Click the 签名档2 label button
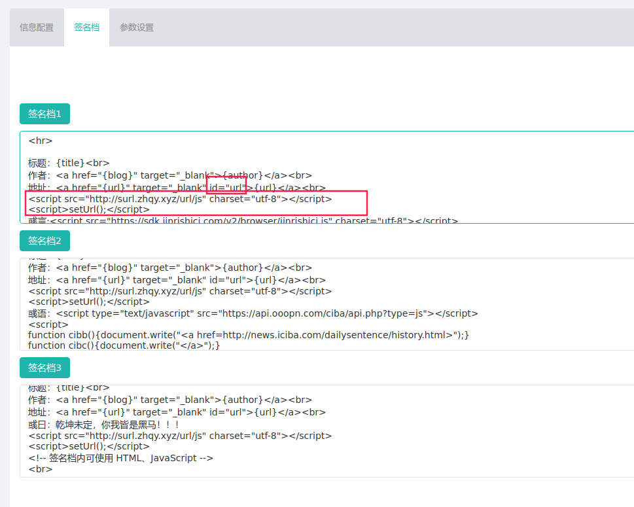 coord(44,241)
